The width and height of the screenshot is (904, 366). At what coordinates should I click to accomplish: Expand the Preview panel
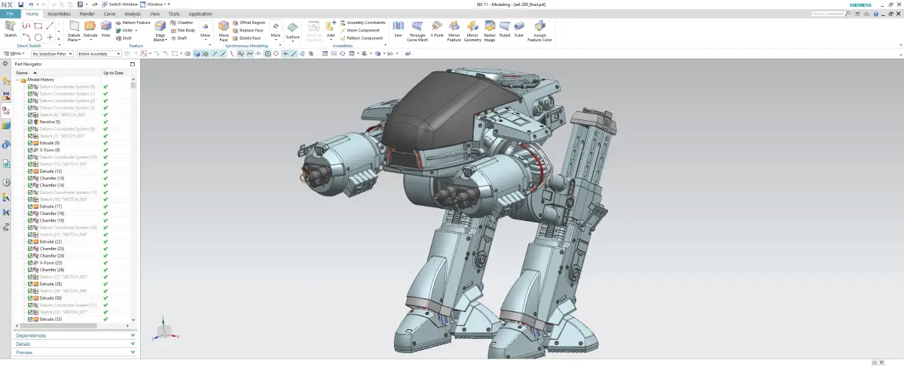click(75, 352)
